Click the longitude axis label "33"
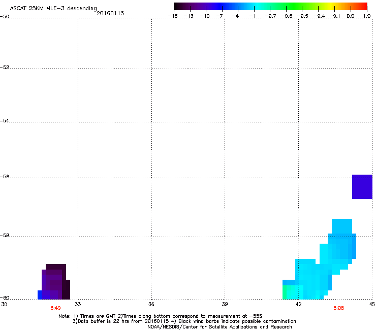Image resolution: width=376 pixels, height=330 pixels. (x=78, y=304)
